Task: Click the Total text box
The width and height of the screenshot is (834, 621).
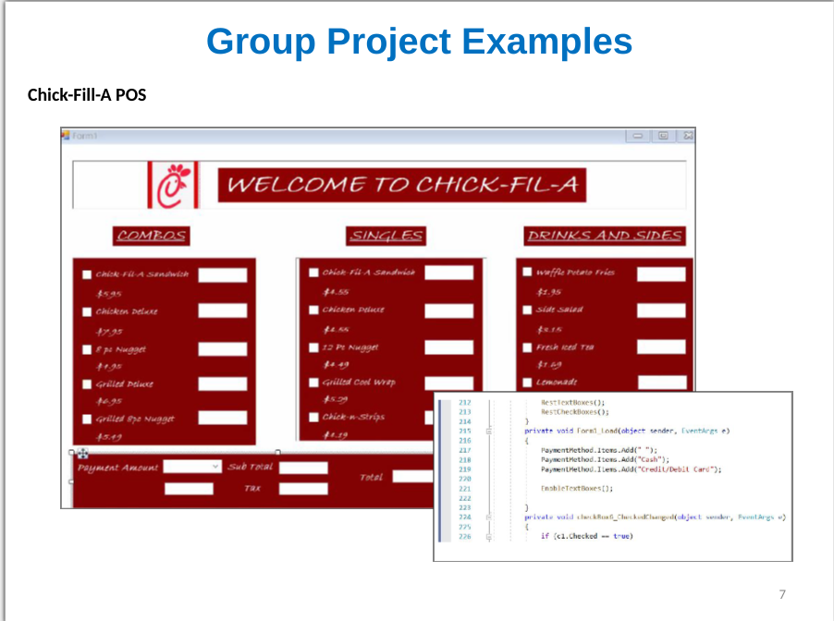Action: [x=414, y=475]
